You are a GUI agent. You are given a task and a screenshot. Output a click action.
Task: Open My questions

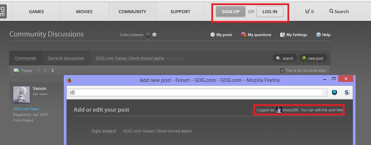click(x=259, y=35)
